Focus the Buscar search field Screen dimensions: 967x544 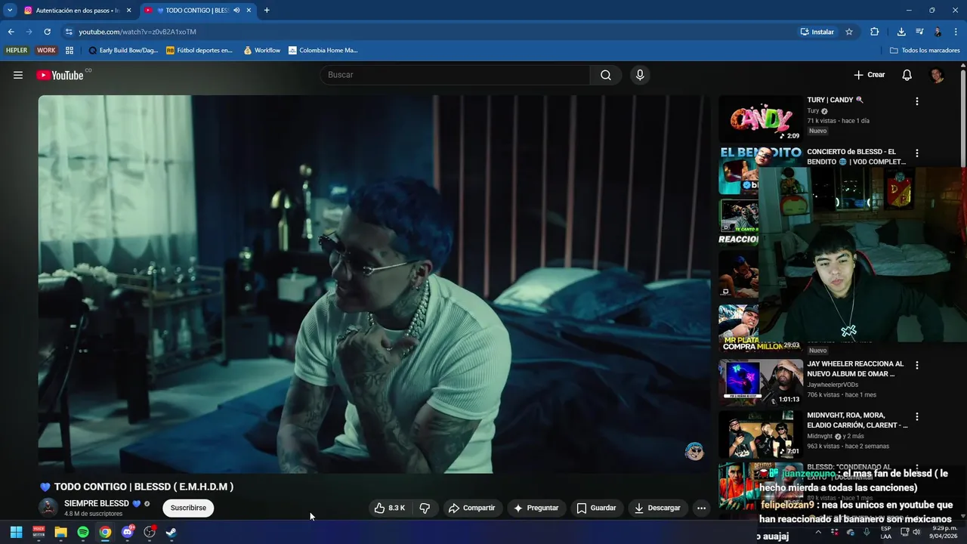coord(456,75)
